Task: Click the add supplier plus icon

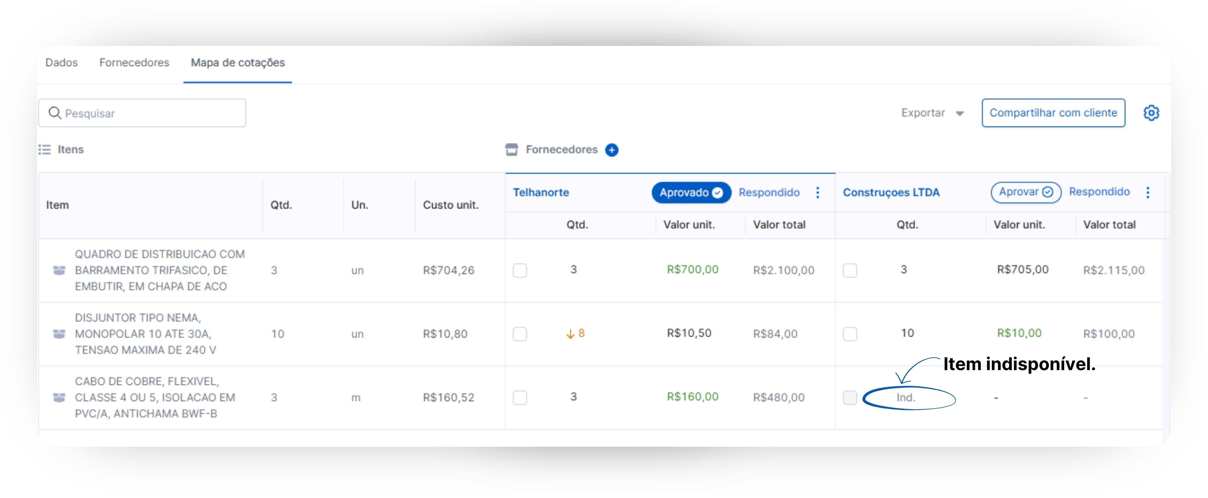Action: (612, 150)
